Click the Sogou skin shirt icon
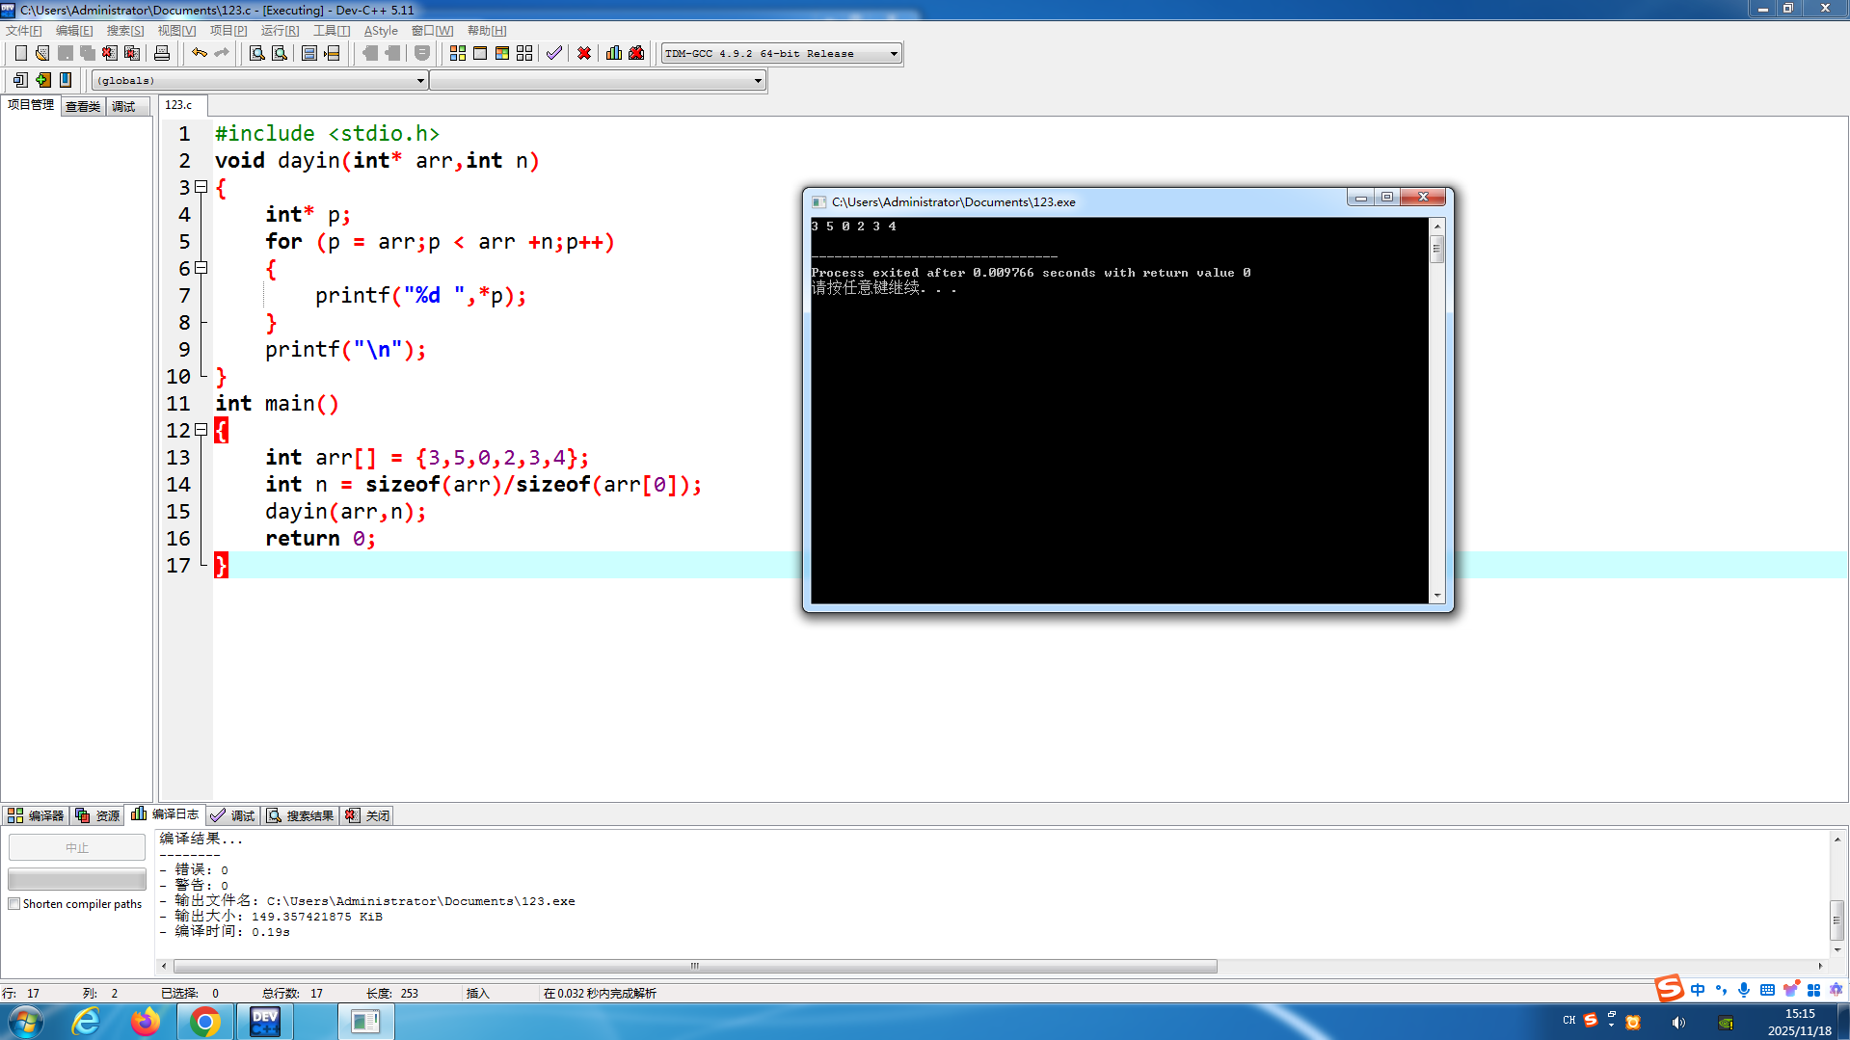 tap(1790, 990)
